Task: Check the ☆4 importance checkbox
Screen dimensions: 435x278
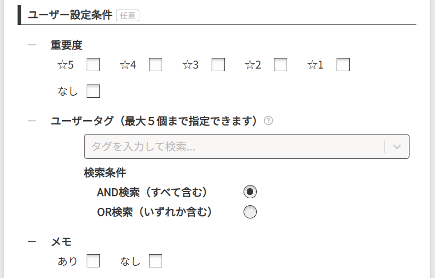Action: click(155, 65)
